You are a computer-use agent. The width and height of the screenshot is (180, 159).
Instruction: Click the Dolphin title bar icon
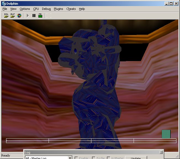pyautogui.click(x=4, y=4)
